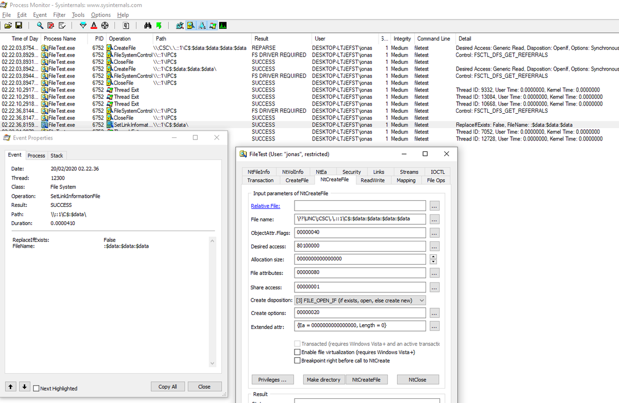The image size is (619, 403).
Task: Decrease Allocation size with the spinner down arrow
Action: click(x=433, y=261)
